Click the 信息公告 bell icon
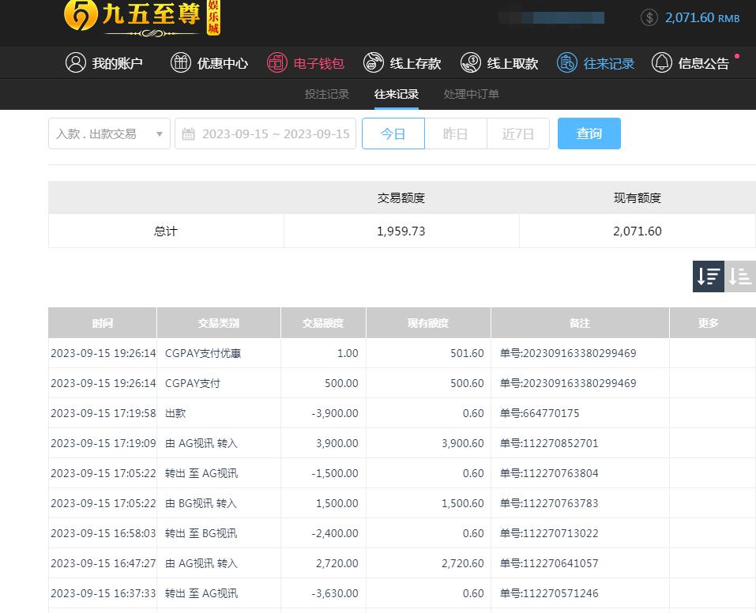The width and height of the screenshot is (756, 613). (662, 63)
